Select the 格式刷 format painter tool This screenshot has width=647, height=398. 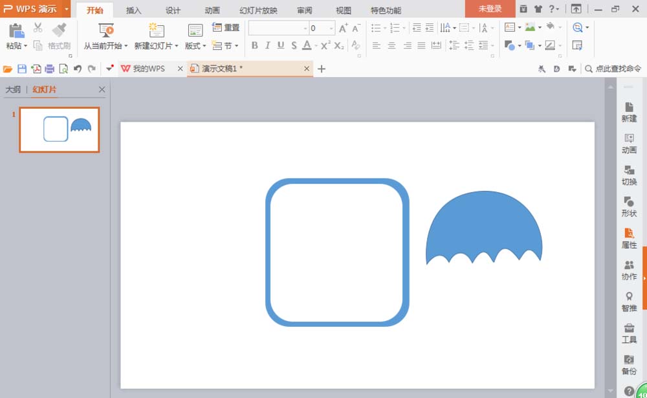(59, 36)
